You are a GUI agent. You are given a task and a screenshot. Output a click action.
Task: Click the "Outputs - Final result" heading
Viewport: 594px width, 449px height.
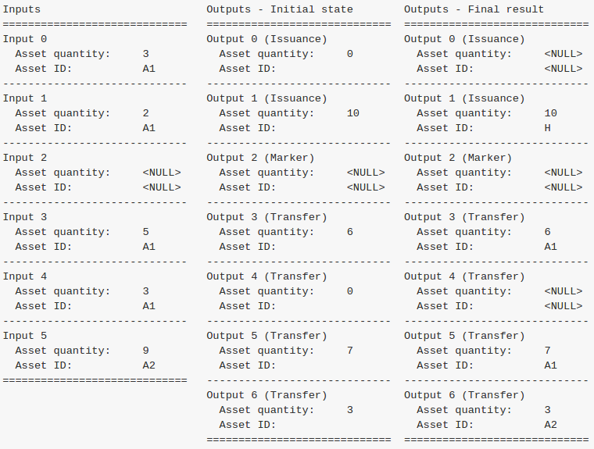[474, 9]
